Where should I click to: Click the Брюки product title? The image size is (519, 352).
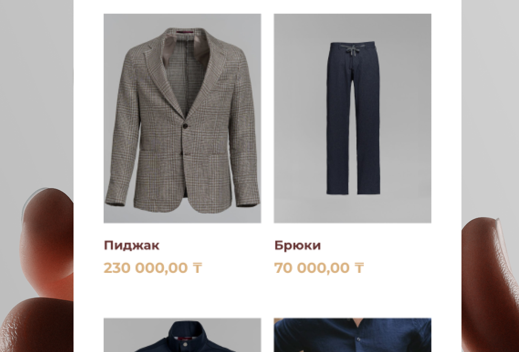coord(298,246)
